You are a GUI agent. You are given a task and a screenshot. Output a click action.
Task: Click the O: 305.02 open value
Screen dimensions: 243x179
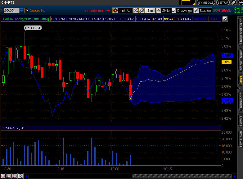[93, 19]
